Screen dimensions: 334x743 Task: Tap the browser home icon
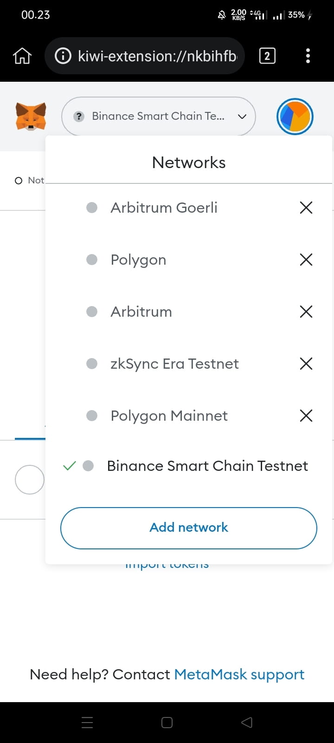click(x=22, y=56)
